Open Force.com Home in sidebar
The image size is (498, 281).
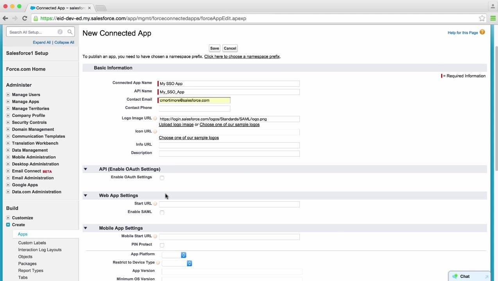coord(26,69)
